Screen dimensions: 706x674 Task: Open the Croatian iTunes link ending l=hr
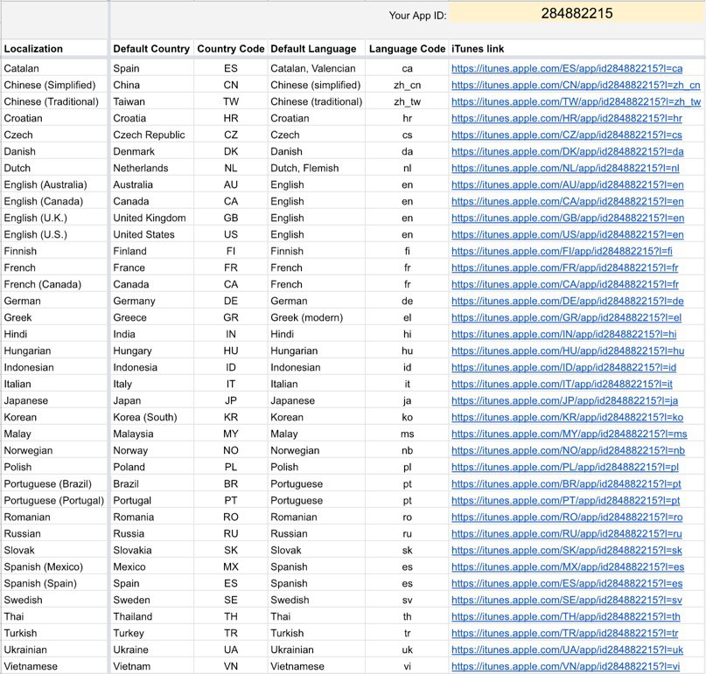(566, 118)
